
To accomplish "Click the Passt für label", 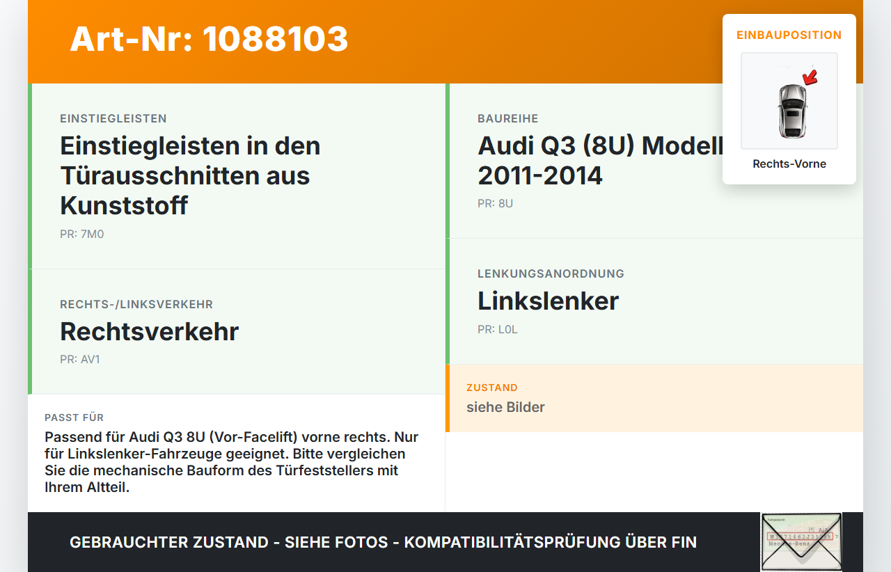I will pyautogui.click(x=74, y=418).
